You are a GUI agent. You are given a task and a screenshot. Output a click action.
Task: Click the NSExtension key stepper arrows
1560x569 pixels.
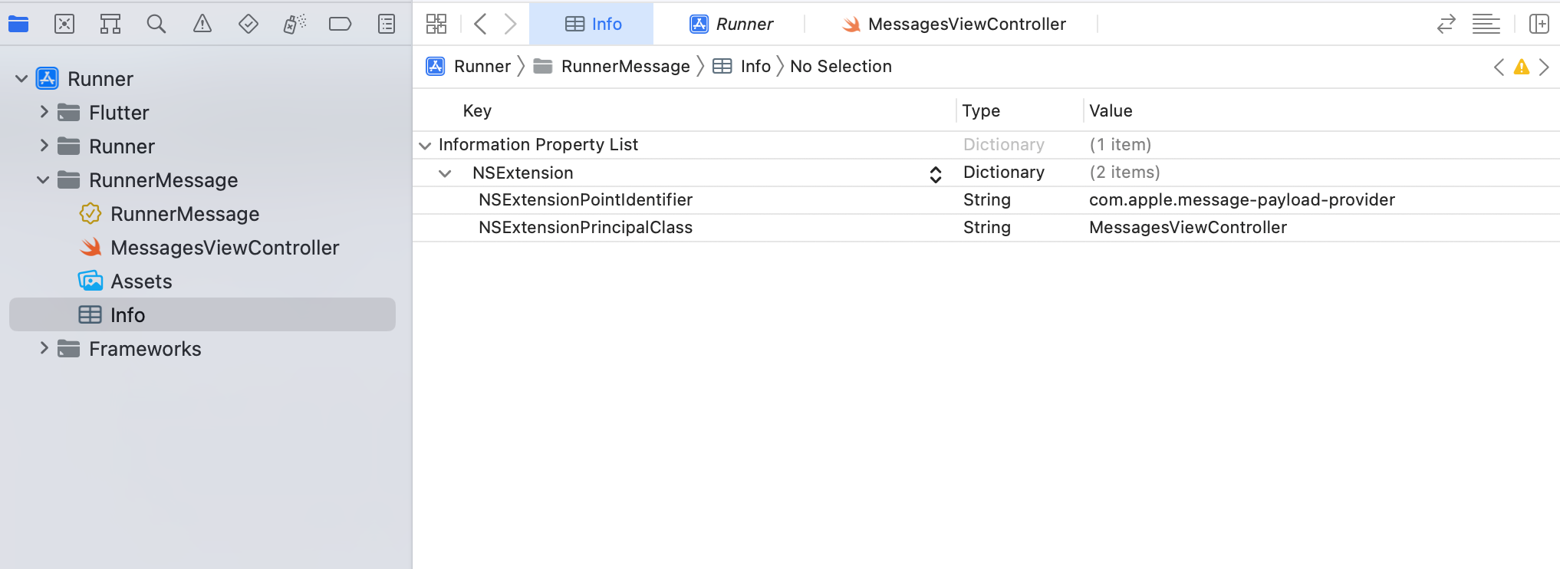coord(936,174)
